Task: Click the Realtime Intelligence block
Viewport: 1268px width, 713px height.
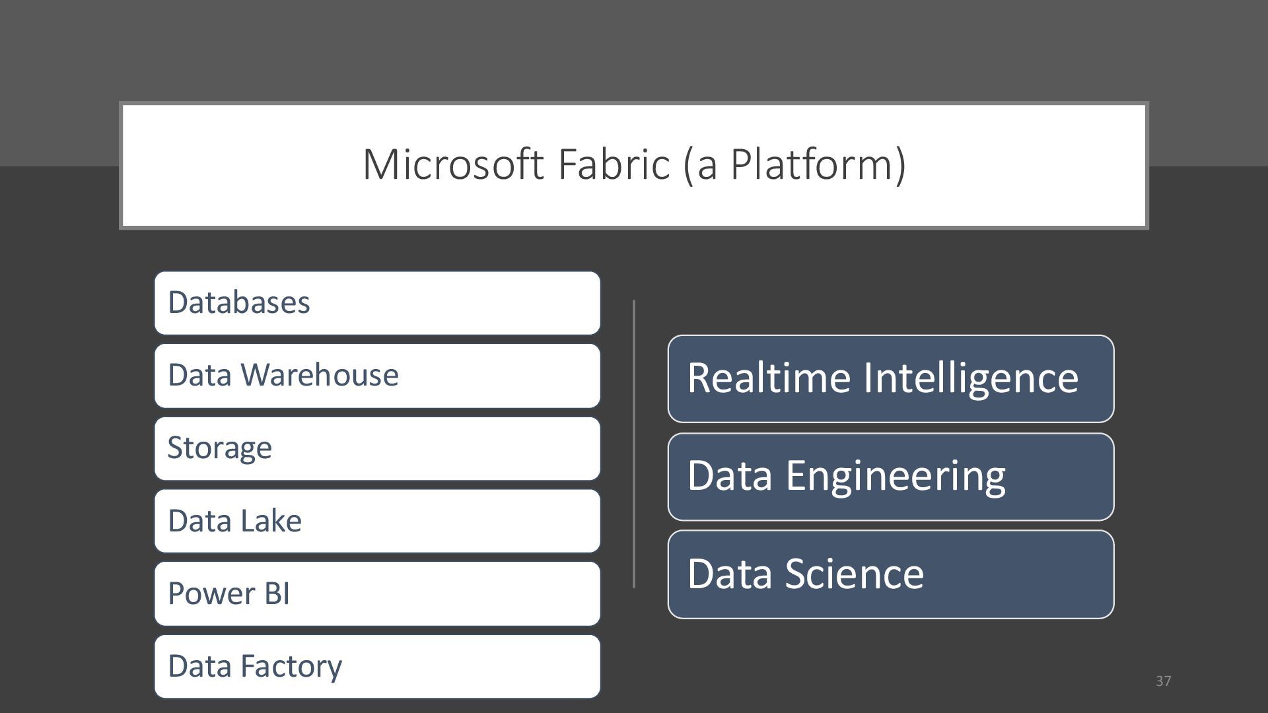Action: pyautogui.click(x=890, y=379)
